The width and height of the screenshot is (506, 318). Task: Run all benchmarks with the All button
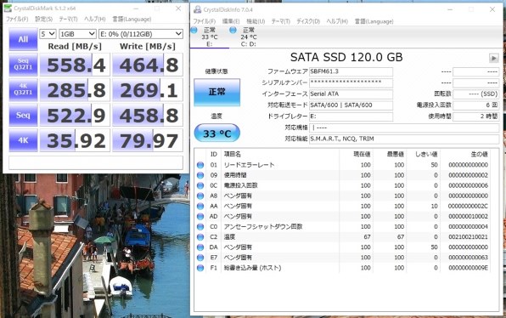pos(23,39)
